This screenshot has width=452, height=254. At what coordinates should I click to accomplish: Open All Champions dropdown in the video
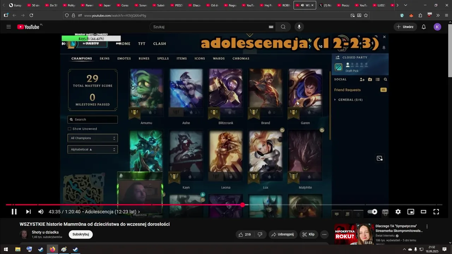pos(93,138)
